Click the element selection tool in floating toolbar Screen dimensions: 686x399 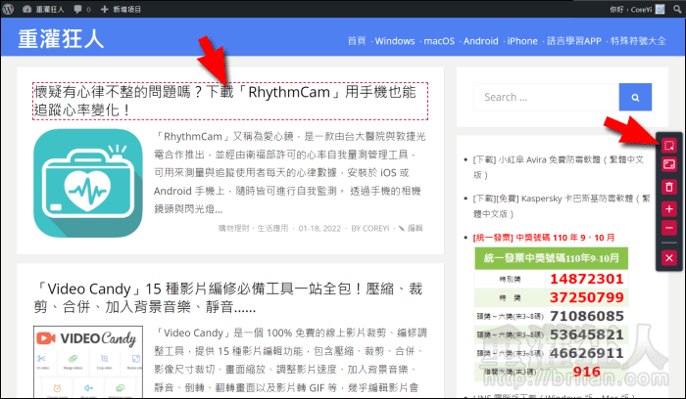[x=669, y=146]
